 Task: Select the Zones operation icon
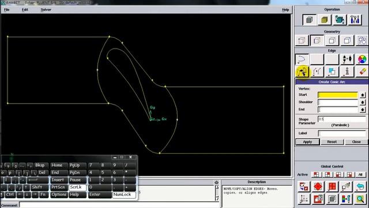pyautogui.click(x=340, y=20)
